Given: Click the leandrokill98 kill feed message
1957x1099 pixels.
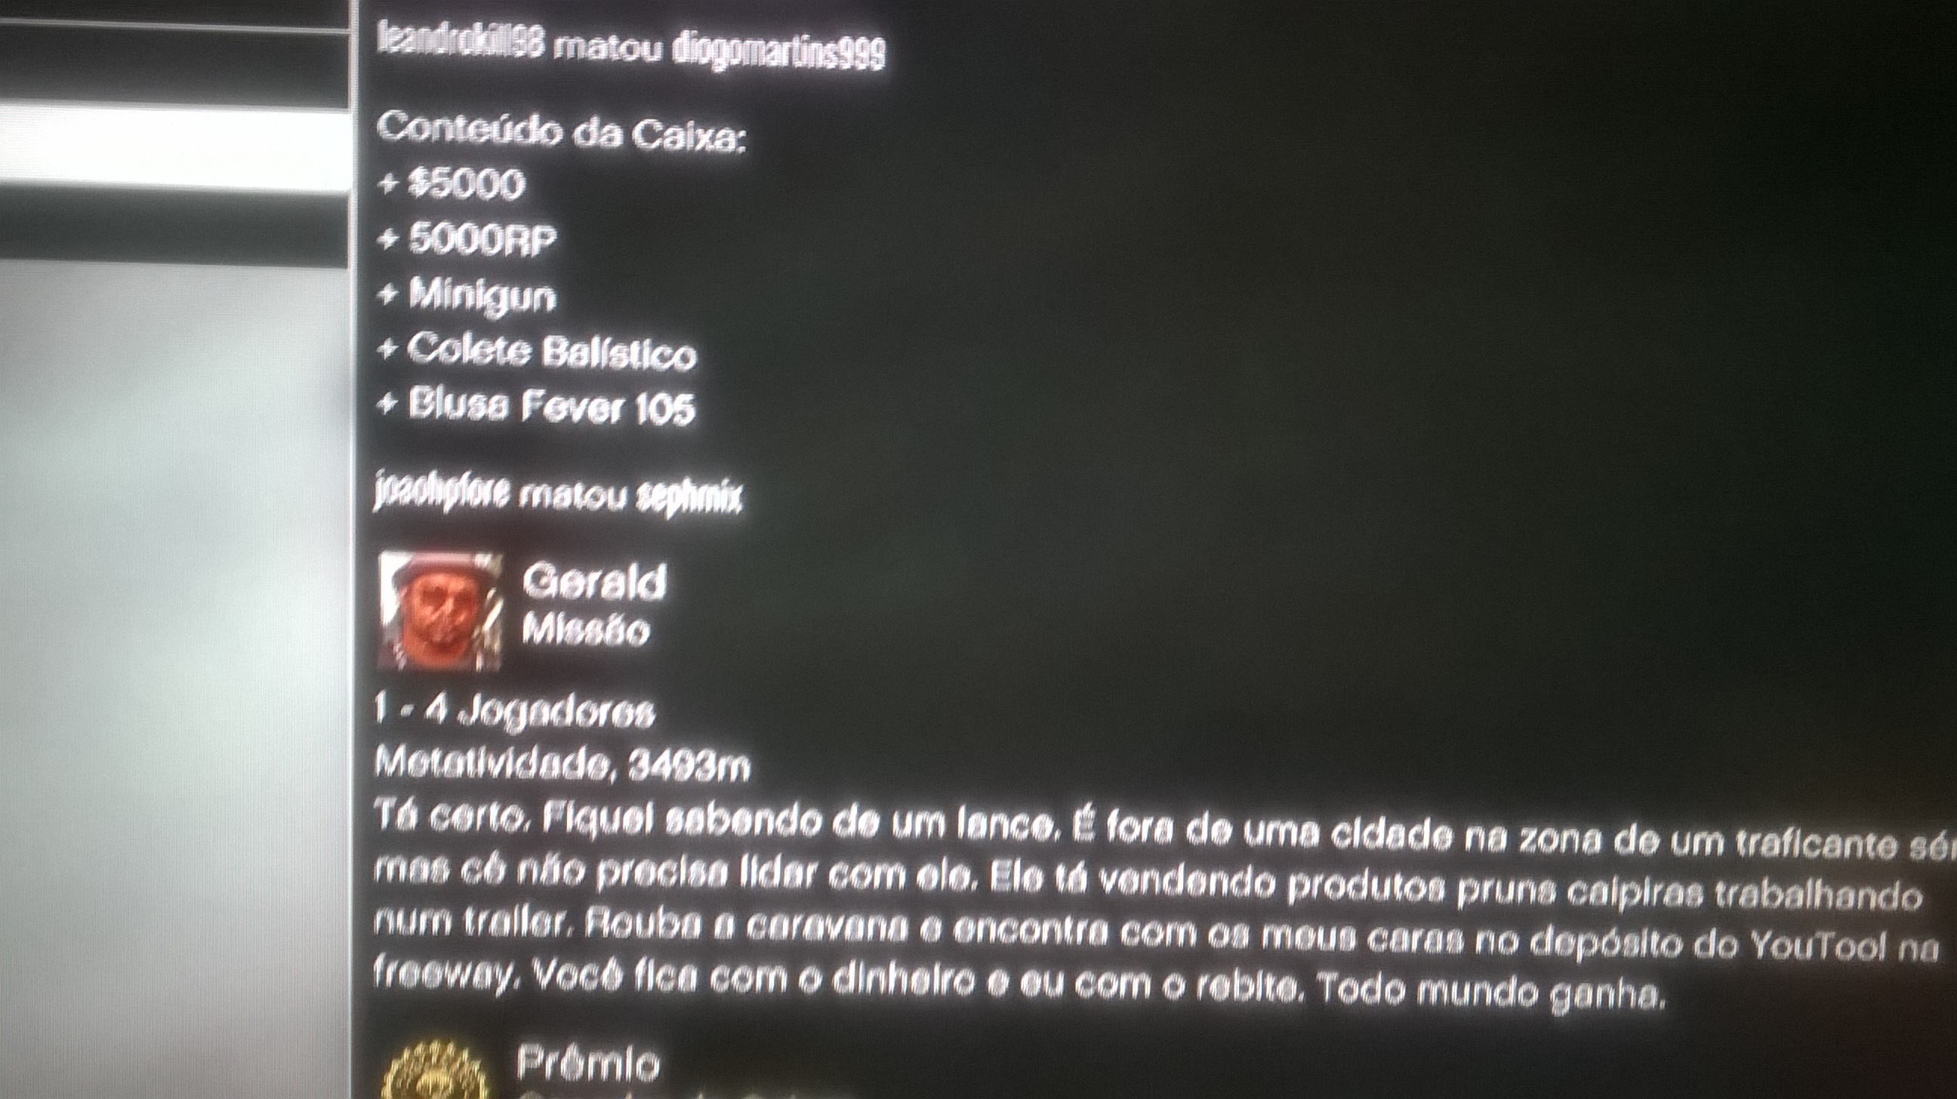Looking at the screenshot, I should 631,46.
